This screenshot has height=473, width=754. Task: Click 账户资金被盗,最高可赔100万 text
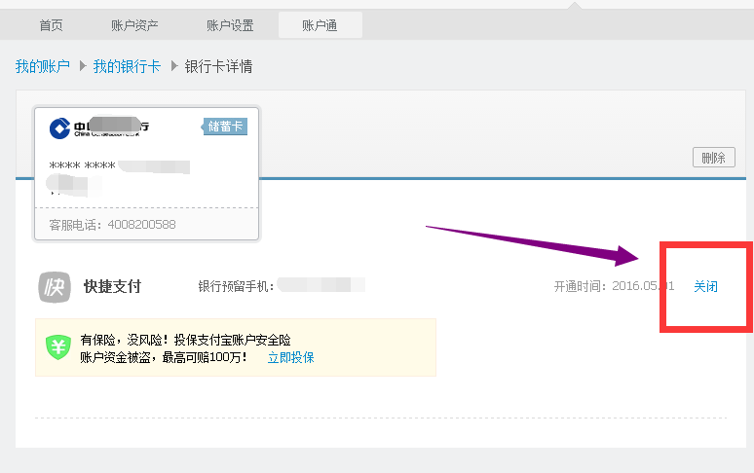tap(164, 358)
